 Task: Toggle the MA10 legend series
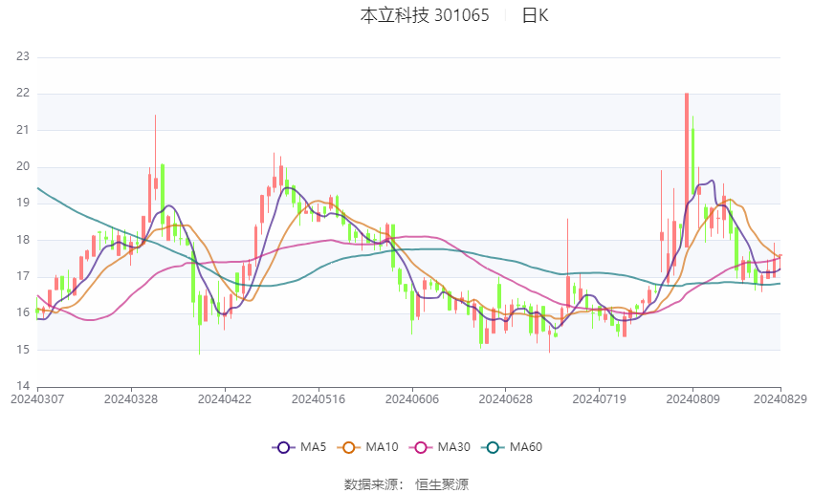(x=367, y=447)
